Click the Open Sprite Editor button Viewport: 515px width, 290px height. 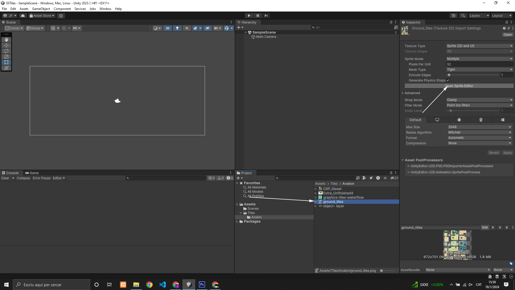point(459,86)
